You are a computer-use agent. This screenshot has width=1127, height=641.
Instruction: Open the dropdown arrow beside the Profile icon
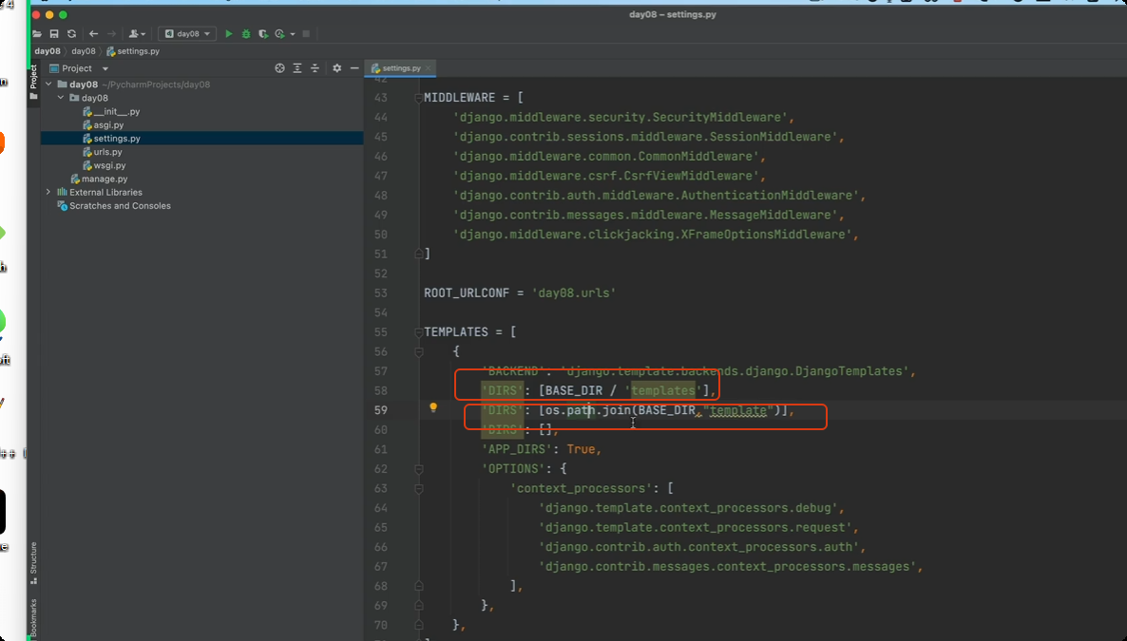pos(292,34)
